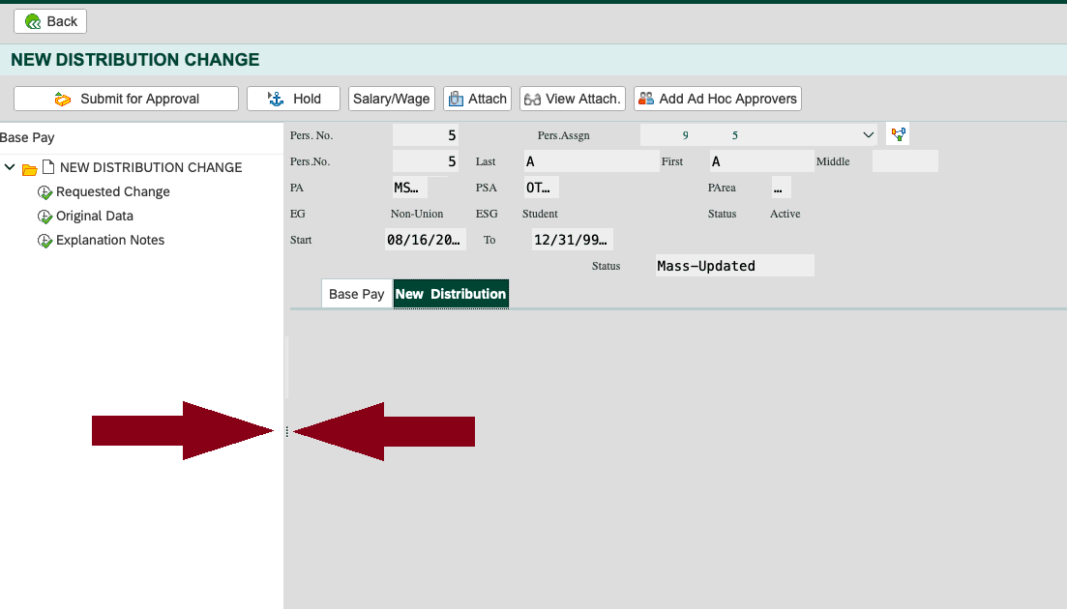Click the panel splitter handle between panes
The height and width of the screenshot is (609, 1067).
[x=287, y=432]
